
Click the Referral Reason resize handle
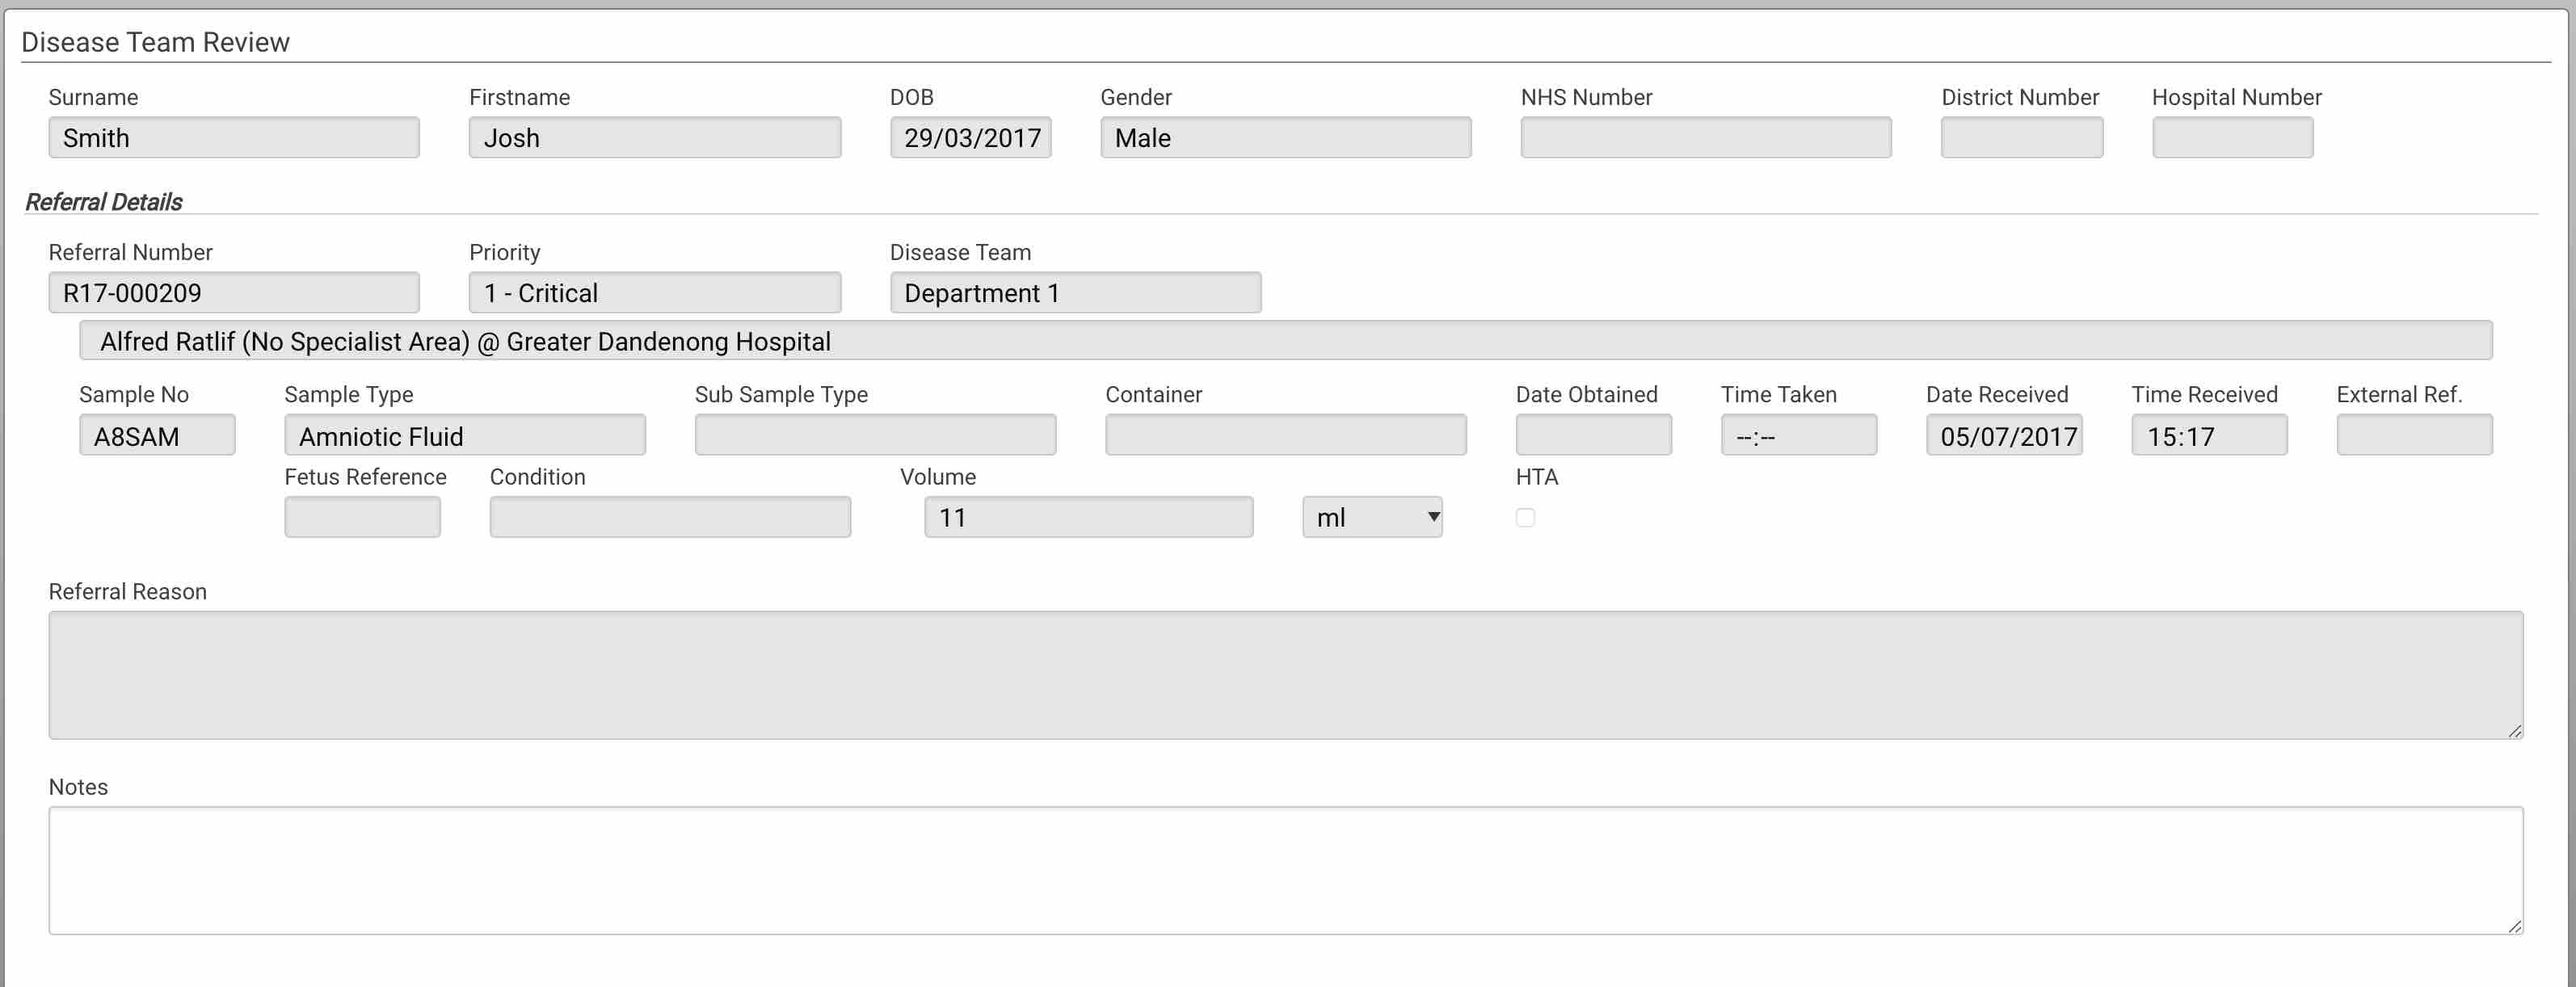2515,731
